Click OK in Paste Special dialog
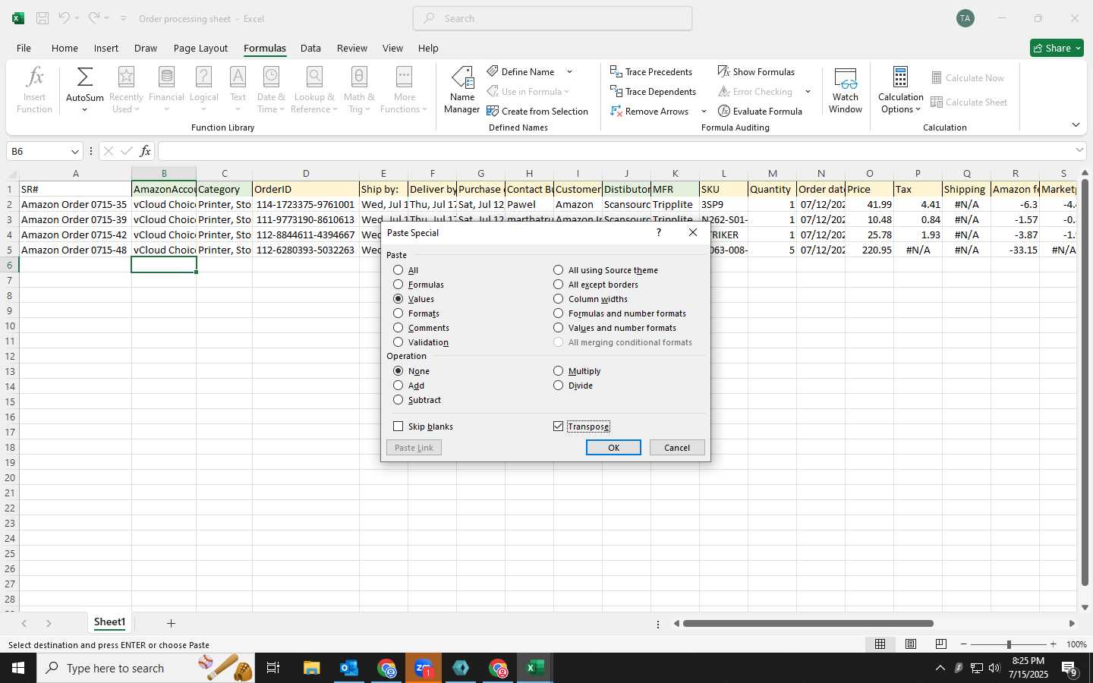 (x=613, y=448)
